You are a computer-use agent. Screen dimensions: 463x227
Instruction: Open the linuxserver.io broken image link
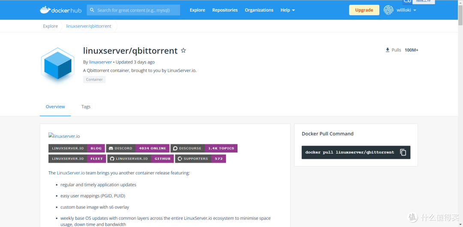[x=64, y=136]
